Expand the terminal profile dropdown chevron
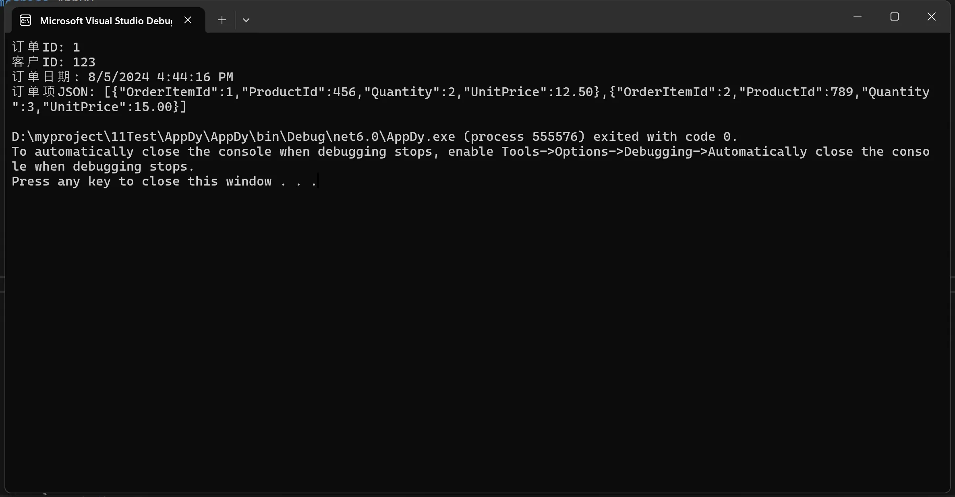The image size is (955, 497). click(246, 20)
